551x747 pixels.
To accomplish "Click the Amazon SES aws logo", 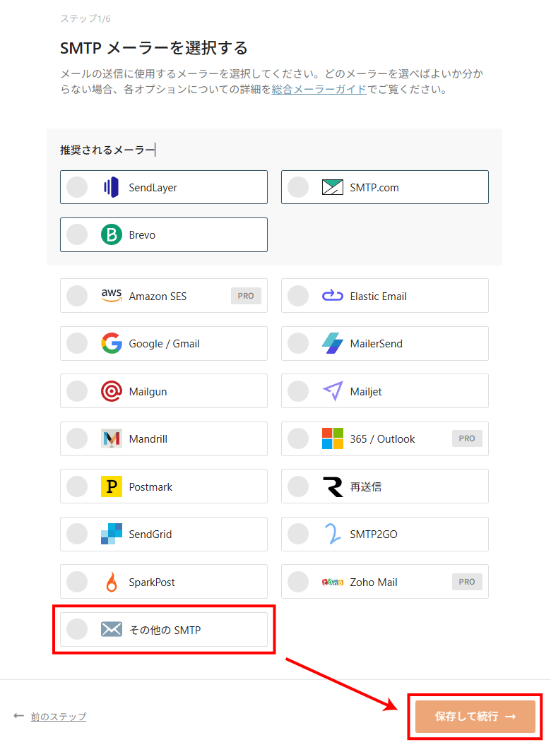I will pyautogui.click(x=112, y=296).
